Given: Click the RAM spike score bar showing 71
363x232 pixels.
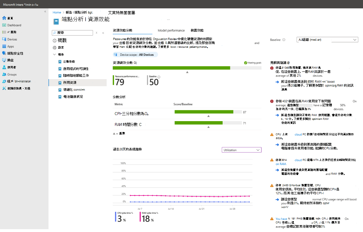Looking at the screenshot, I should coord(208,123).
